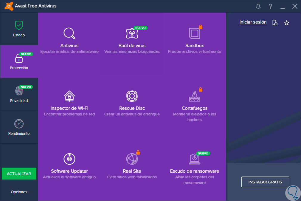This screenshot has width=301, height=201.
Task: Open Opciones in the sidebar
Action: pyautogui.click(x=19, y=192)
